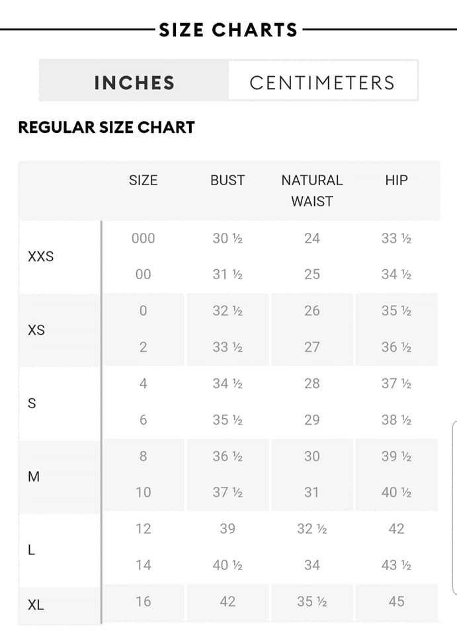457x635 pixels.
Task: Click the XS size row label
Action: pyautogui.click(x=36, y=329)
